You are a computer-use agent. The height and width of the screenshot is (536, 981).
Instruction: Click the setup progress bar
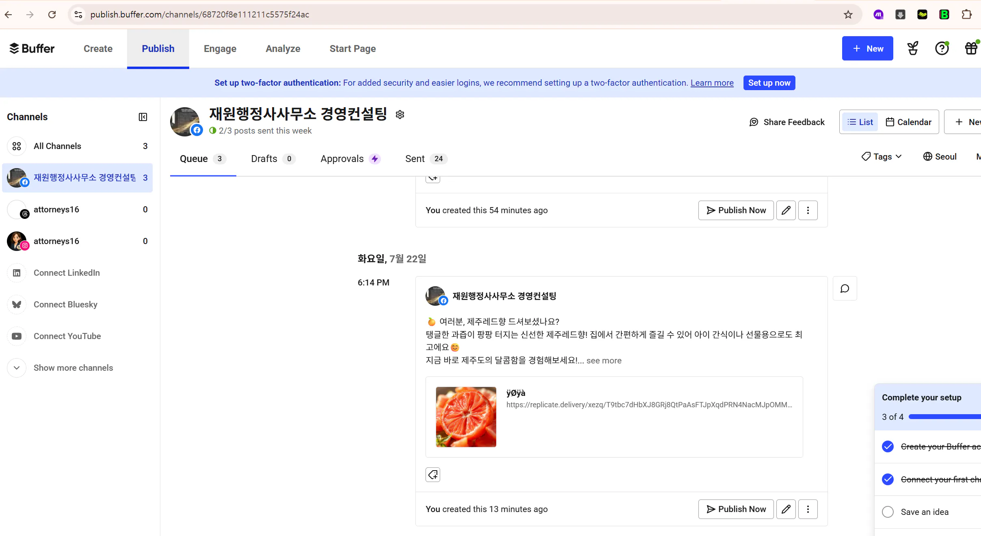coord(944,417)
